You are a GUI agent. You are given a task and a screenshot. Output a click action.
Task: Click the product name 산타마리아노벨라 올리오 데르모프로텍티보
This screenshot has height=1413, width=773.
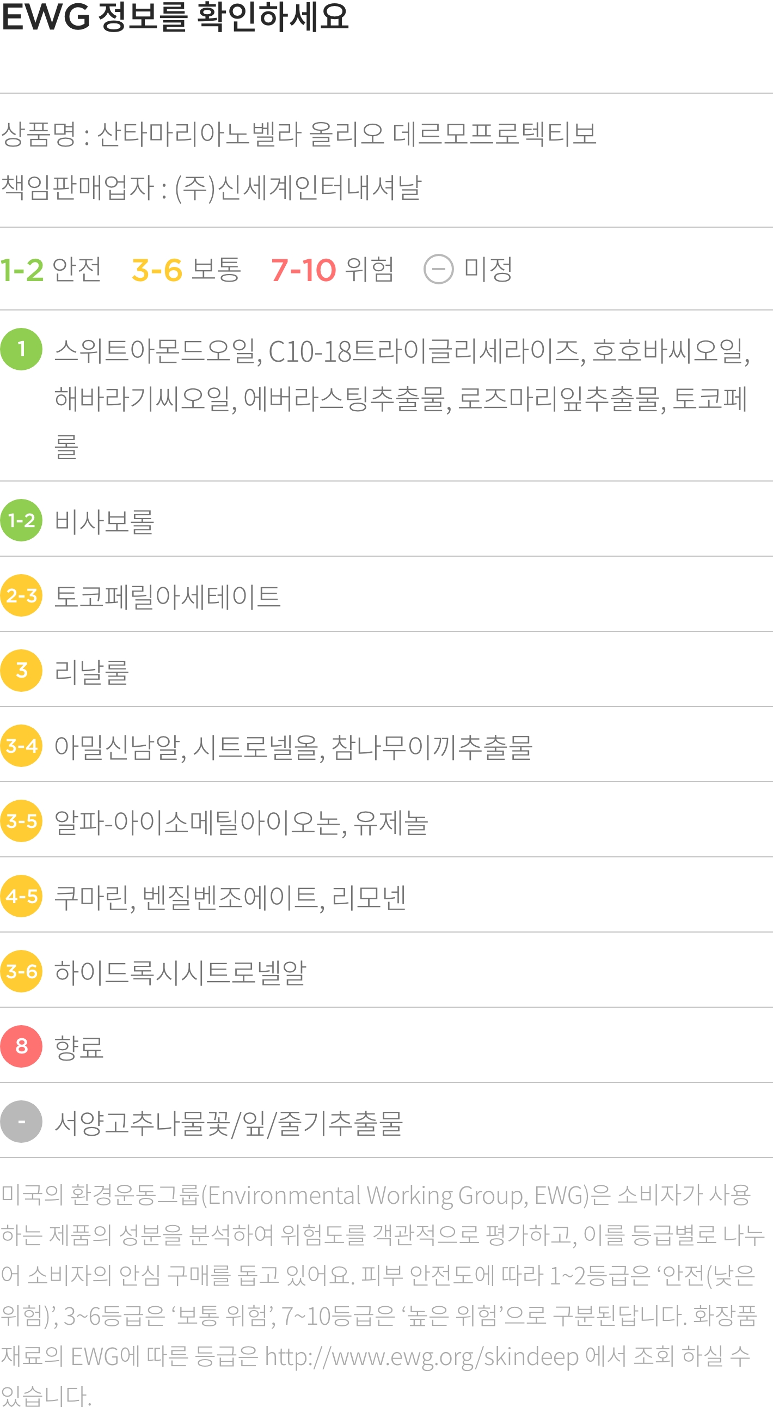pos(347,134)
